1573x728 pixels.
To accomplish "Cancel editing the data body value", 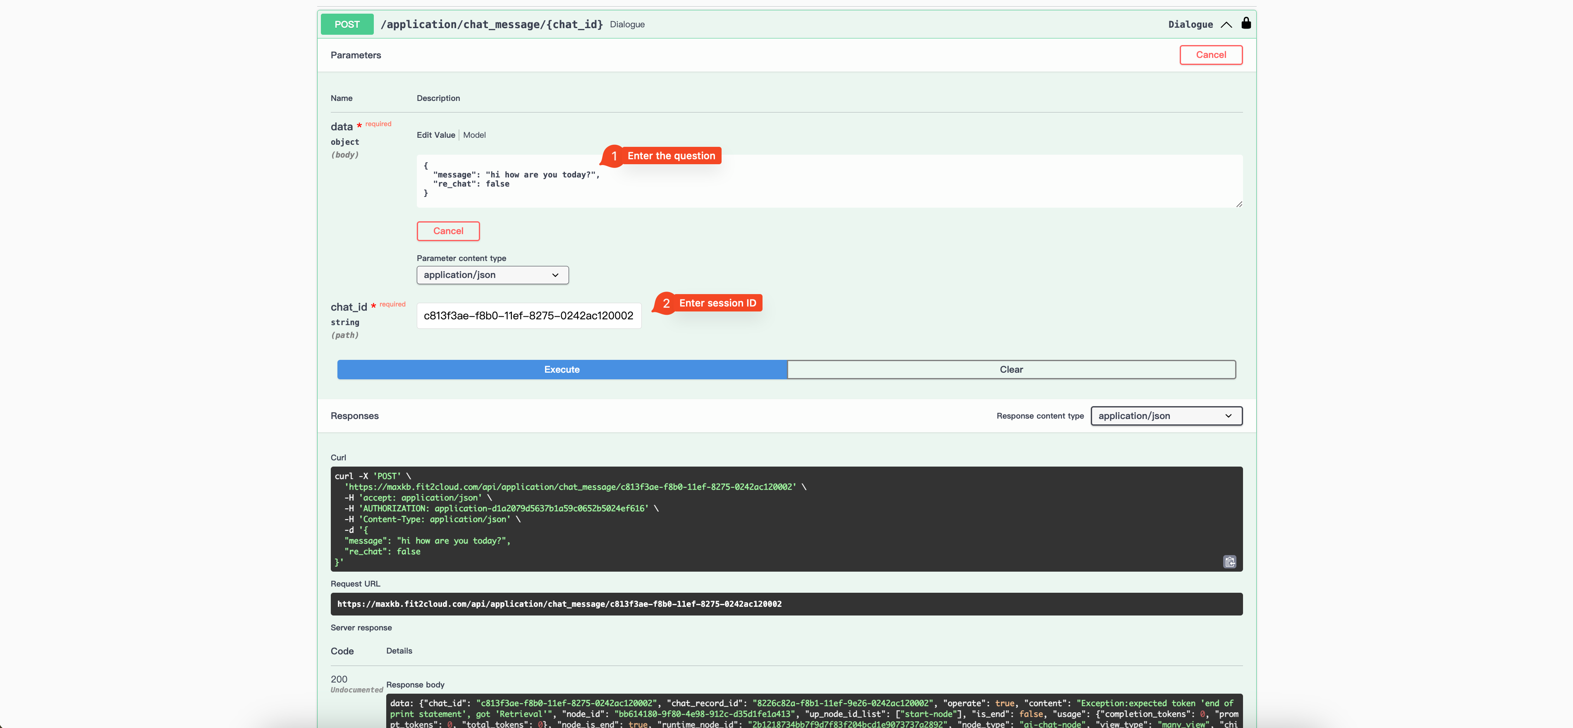I will pos(448,231).
